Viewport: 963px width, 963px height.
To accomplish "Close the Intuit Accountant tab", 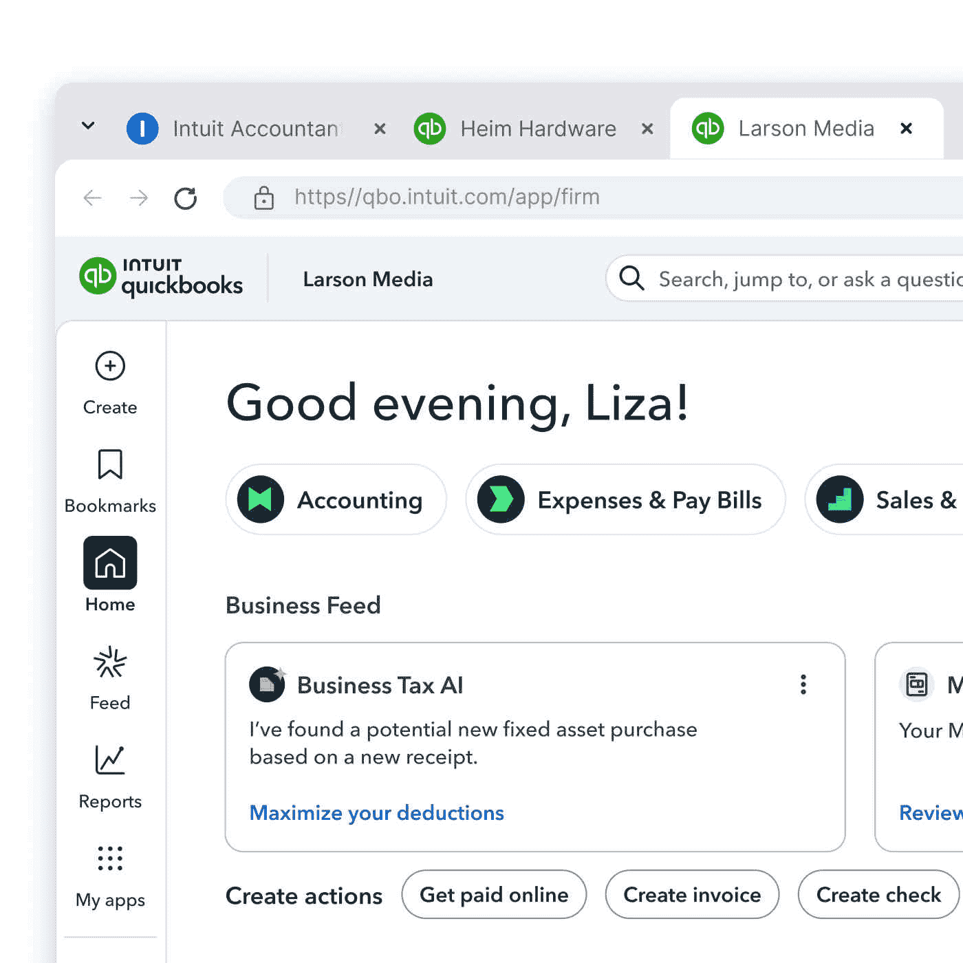I will 380,129.
